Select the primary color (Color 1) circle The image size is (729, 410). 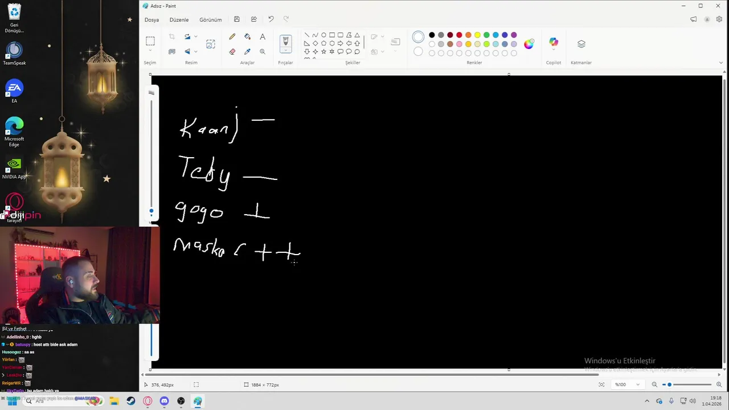click(x=418, y=38)
